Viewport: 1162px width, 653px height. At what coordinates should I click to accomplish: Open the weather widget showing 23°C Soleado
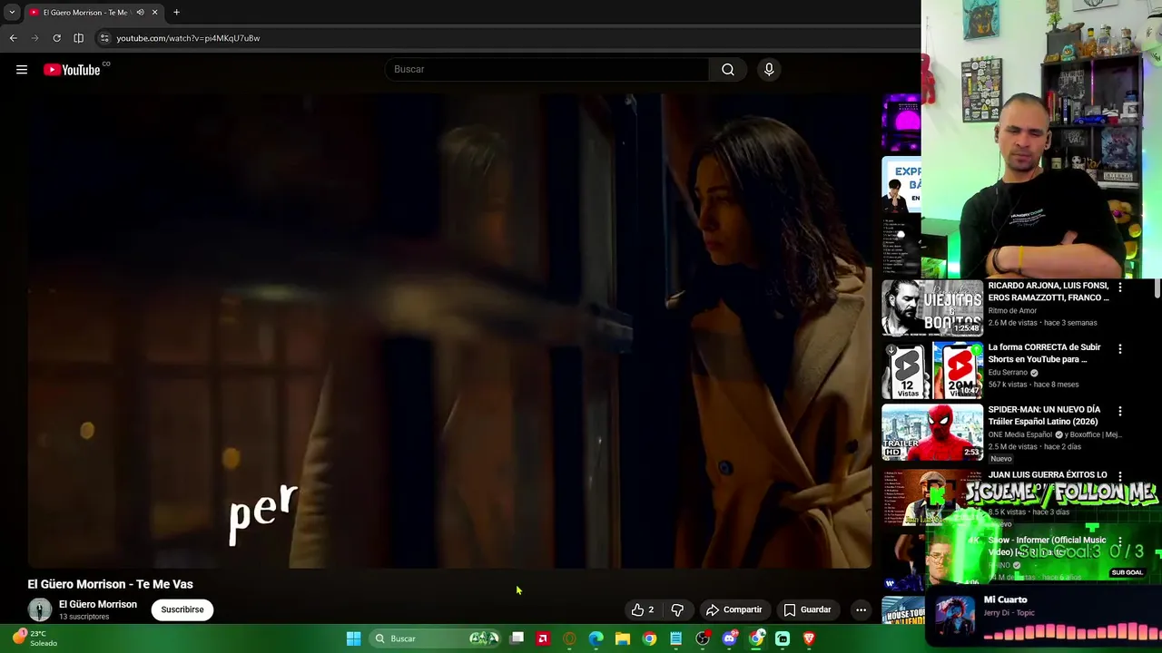click(x=36, y=638)
